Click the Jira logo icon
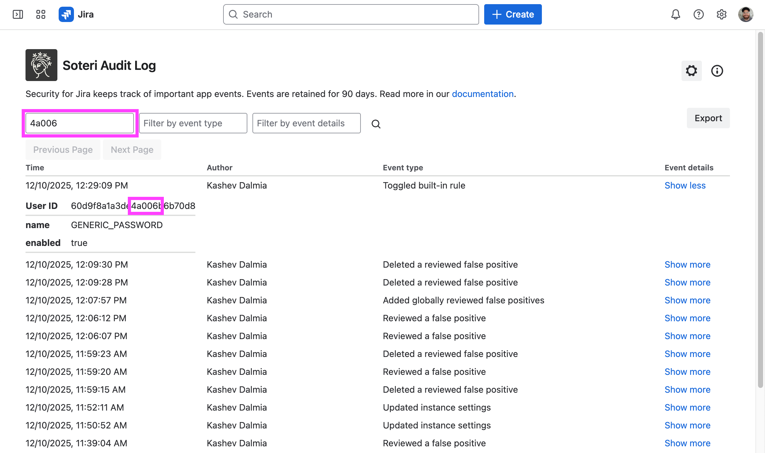This screenshot has height=453, width=765. (66, 14)
